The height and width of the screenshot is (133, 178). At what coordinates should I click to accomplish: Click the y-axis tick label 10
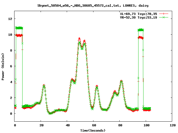coord(10,35)
